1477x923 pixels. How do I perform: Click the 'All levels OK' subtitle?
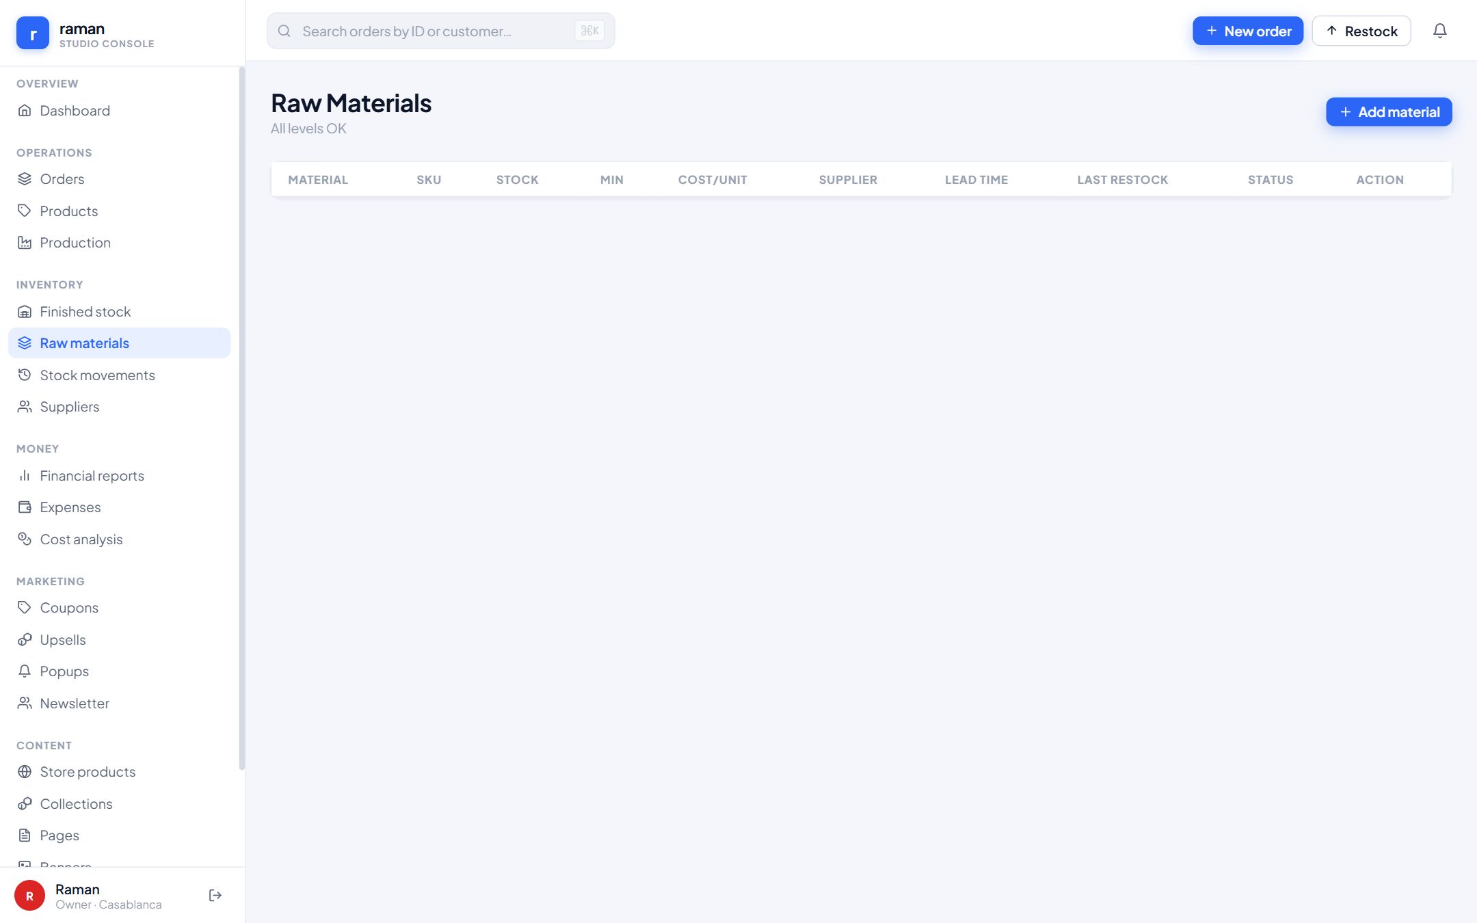(308, 129)
